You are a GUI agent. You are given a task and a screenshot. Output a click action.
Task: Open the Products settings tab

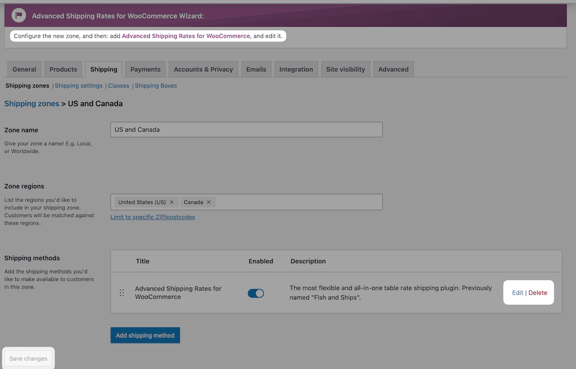pyautogui.click(x=63, y=69)
